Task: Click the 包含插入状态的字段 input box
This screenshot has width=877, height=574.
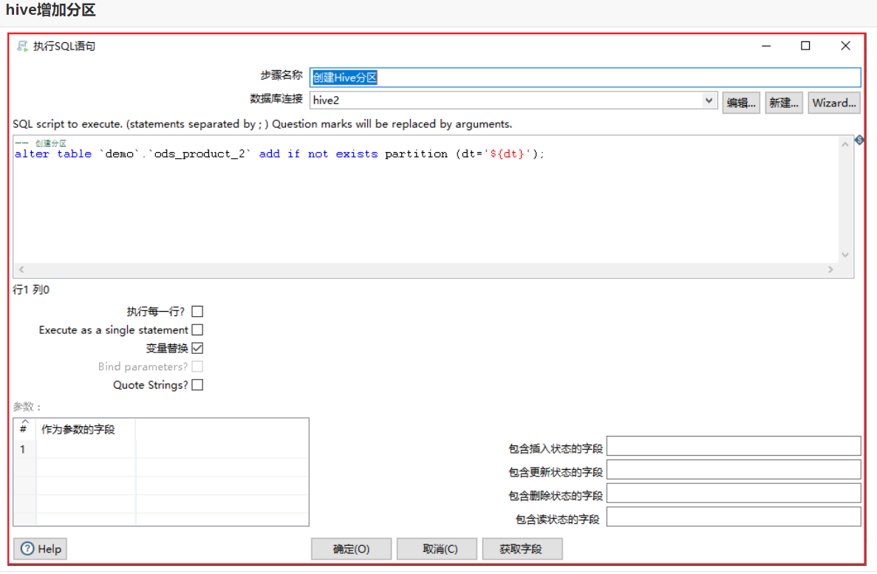Action: (734, 445)
